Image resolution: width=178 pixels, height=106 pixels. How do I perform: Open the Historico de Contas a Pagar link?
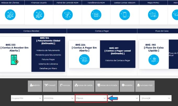pyautogui.click(x=118, y=60)
